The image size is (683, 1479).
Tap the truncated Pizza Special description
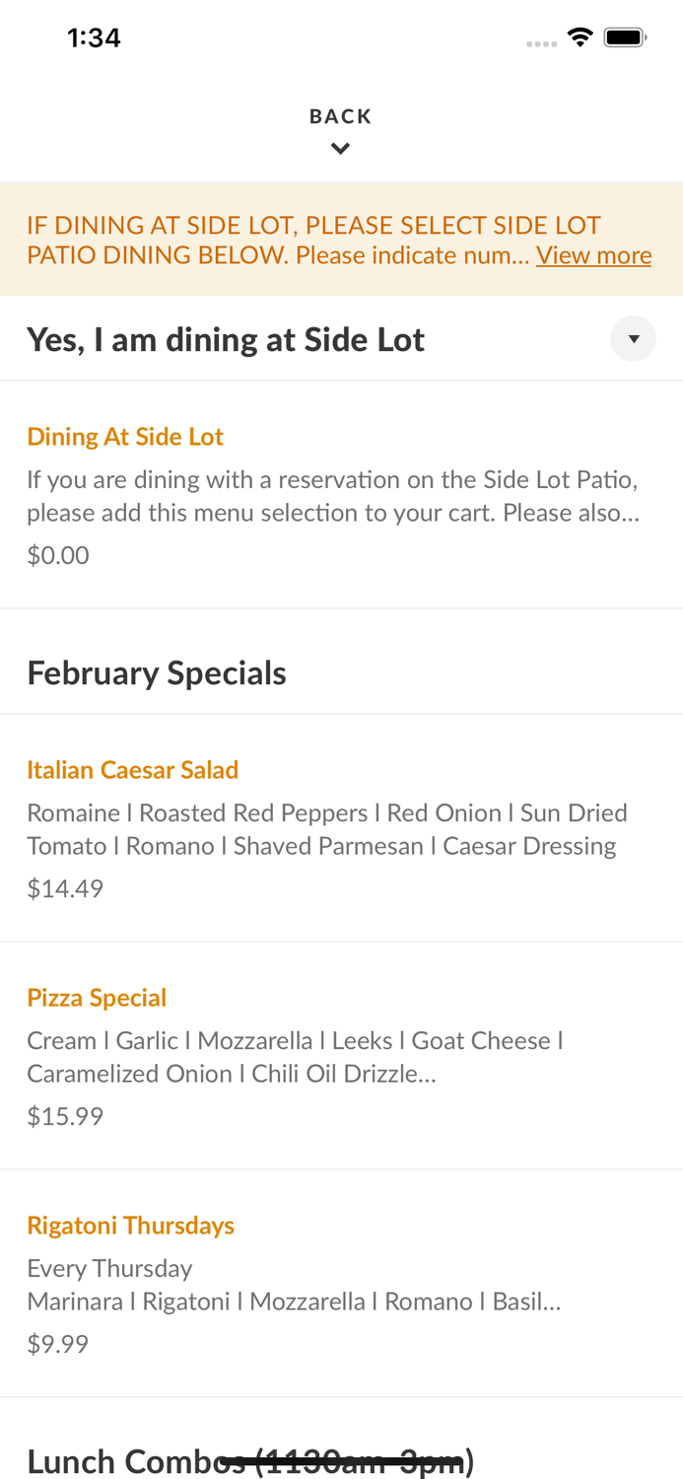click(295, 1056)
